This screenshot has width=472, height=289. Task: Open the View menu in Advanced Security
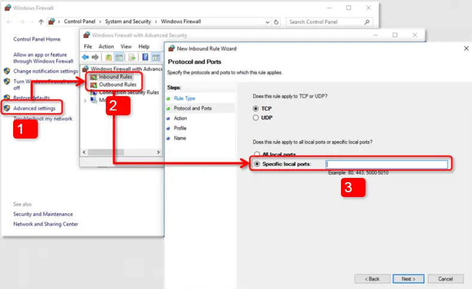point(126,47)
